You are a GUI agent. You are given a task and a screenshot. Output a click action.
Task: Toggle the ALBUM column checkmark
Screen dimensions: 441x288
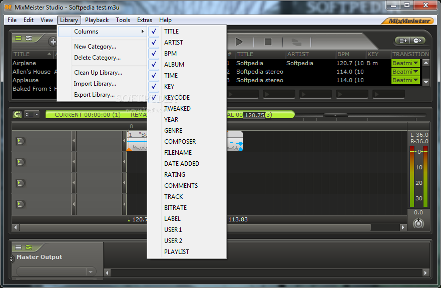pyautogui.click(x=154, y=64)
